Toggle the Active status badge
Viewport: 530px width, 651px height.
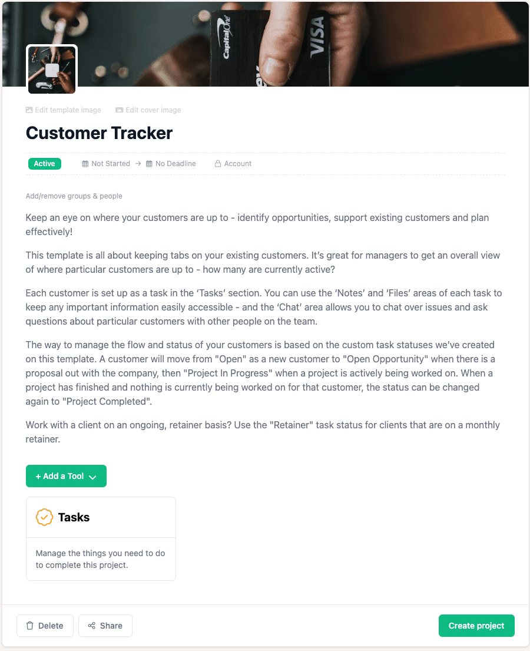point(44,163)
